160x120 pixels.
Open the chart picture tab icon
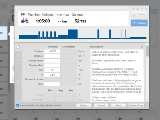point(18,55)
